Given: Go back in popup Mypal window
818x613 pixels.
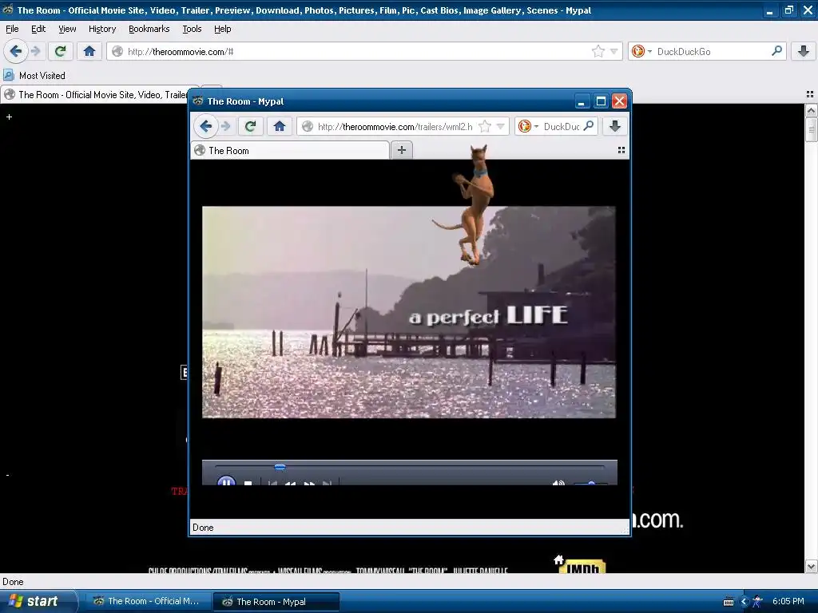Looking at the screenshot, I should (205, 126).
